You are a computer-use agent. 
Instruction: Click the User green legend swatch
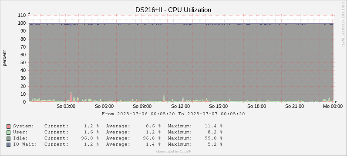tap(9, 133)
